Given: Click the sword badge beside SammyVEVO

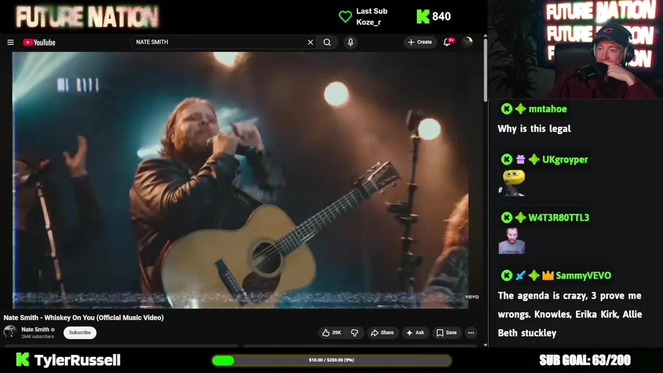Looking at the screenshot, I should click(521, 276).
